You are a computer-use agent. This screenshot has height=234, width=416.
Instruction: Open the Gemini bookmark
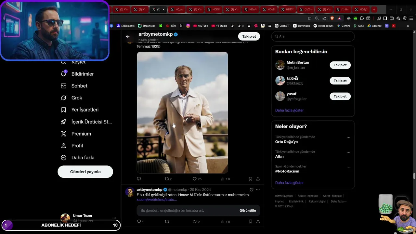click(343, 26)
